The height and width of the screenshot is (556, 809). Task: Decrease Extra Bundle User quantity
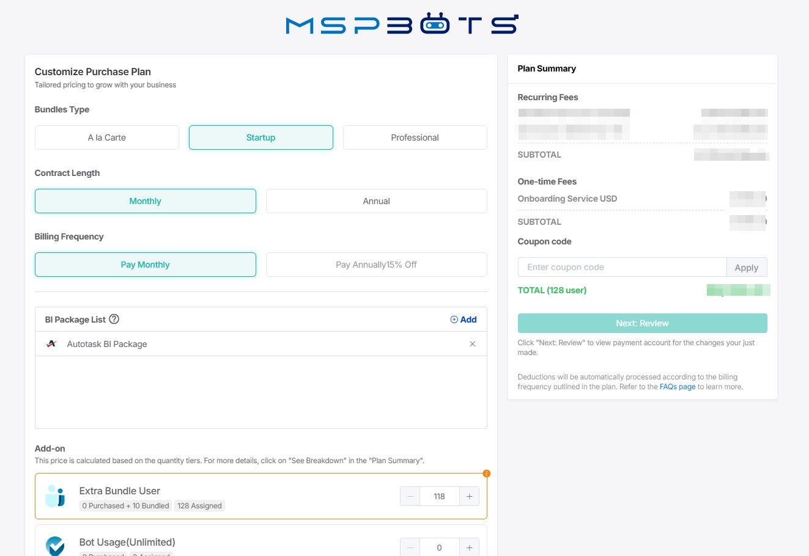410,497
